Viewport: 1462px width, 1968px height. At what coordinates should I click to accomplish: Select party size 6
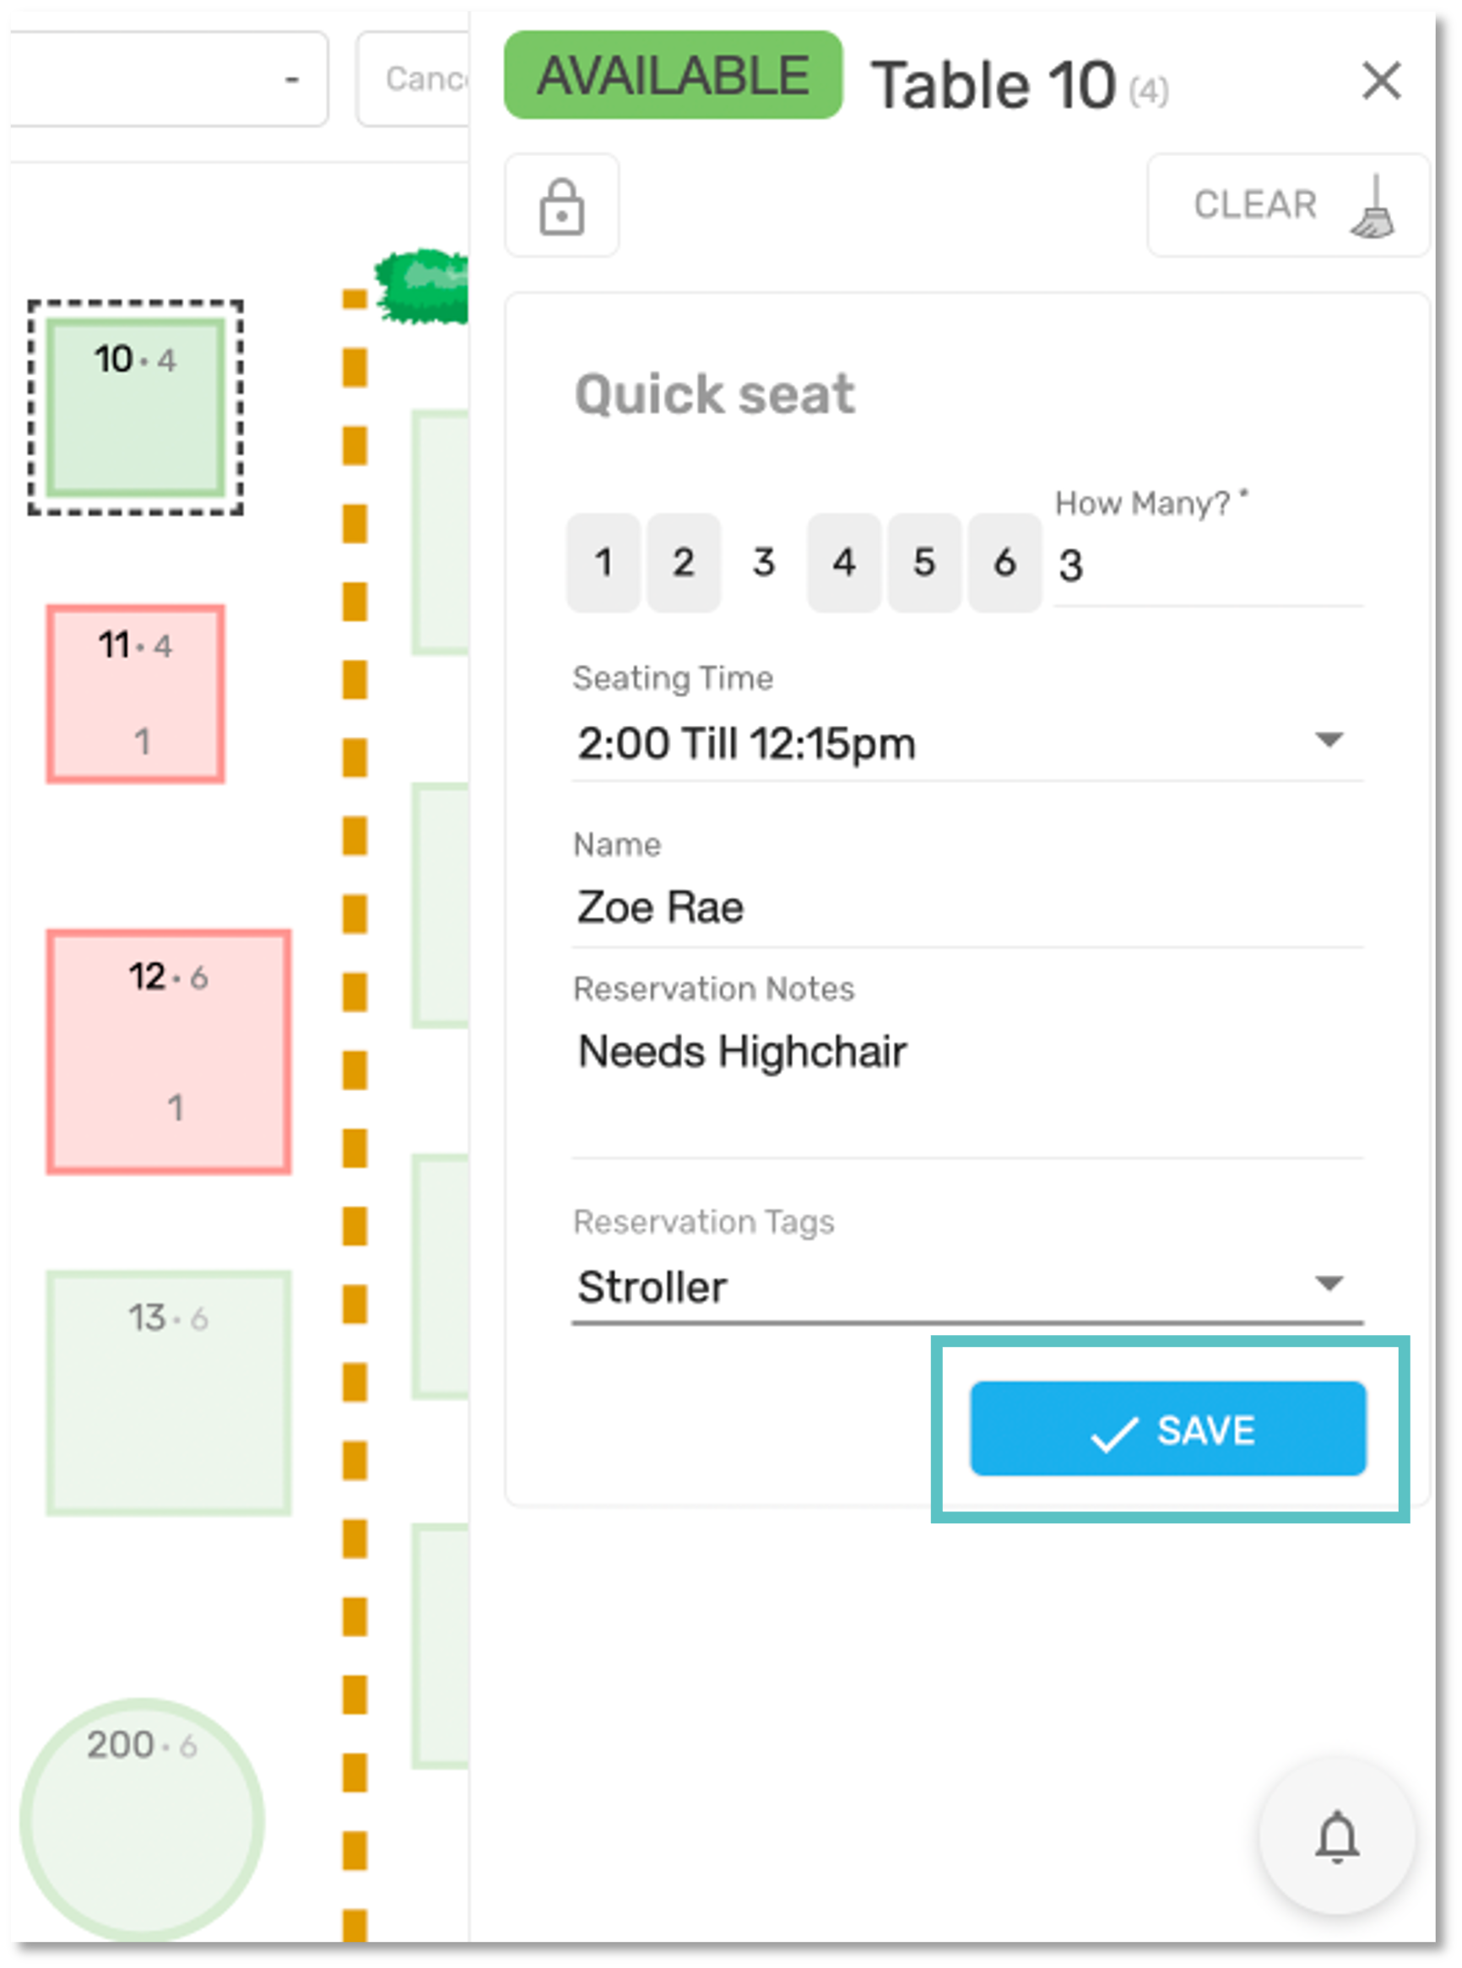click(x=1004, y=563)
